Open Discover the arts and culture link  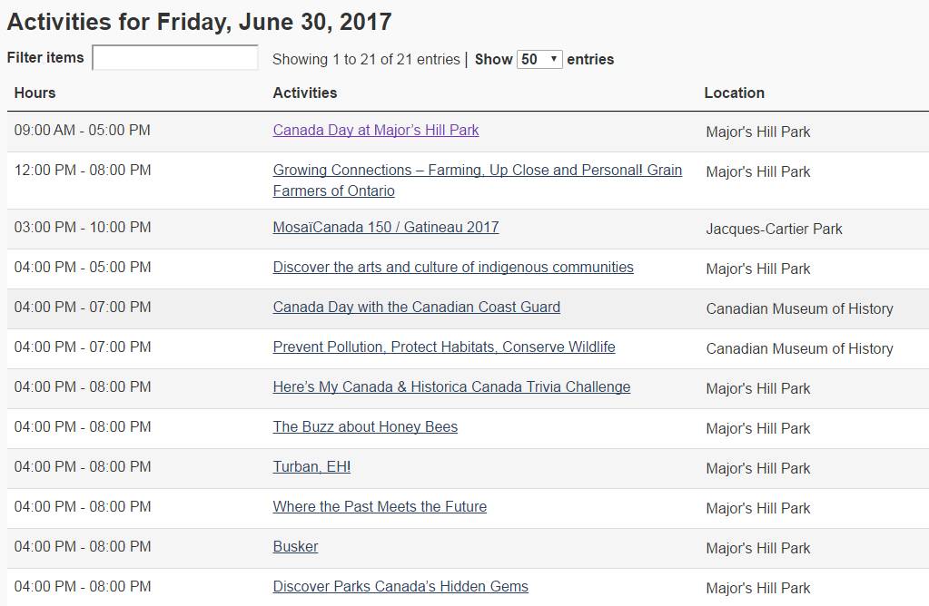coord(453,267)
